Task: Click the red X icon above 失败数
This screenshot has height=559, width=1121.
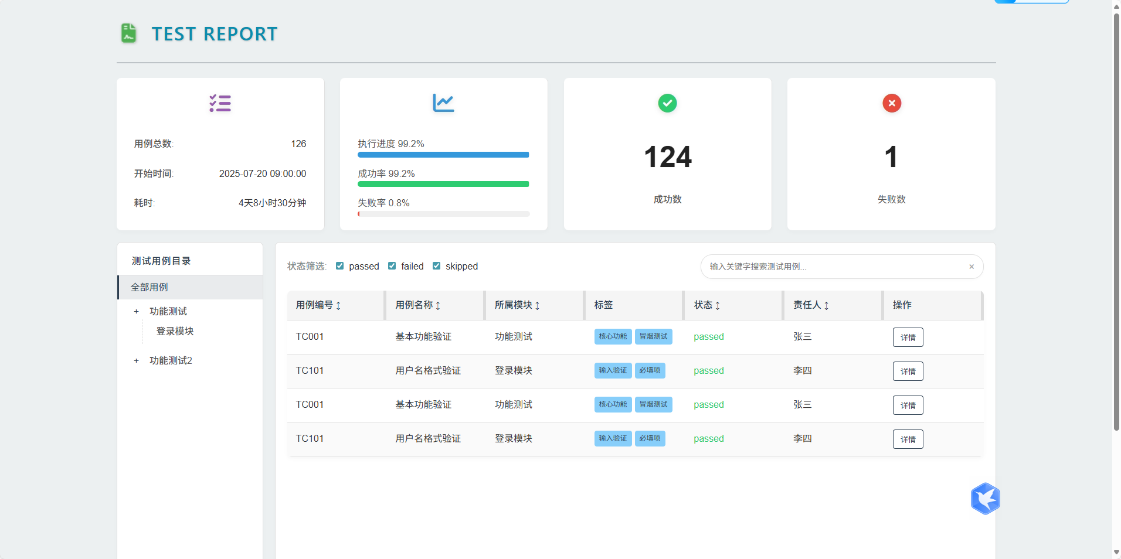Action: coord(891,103)
